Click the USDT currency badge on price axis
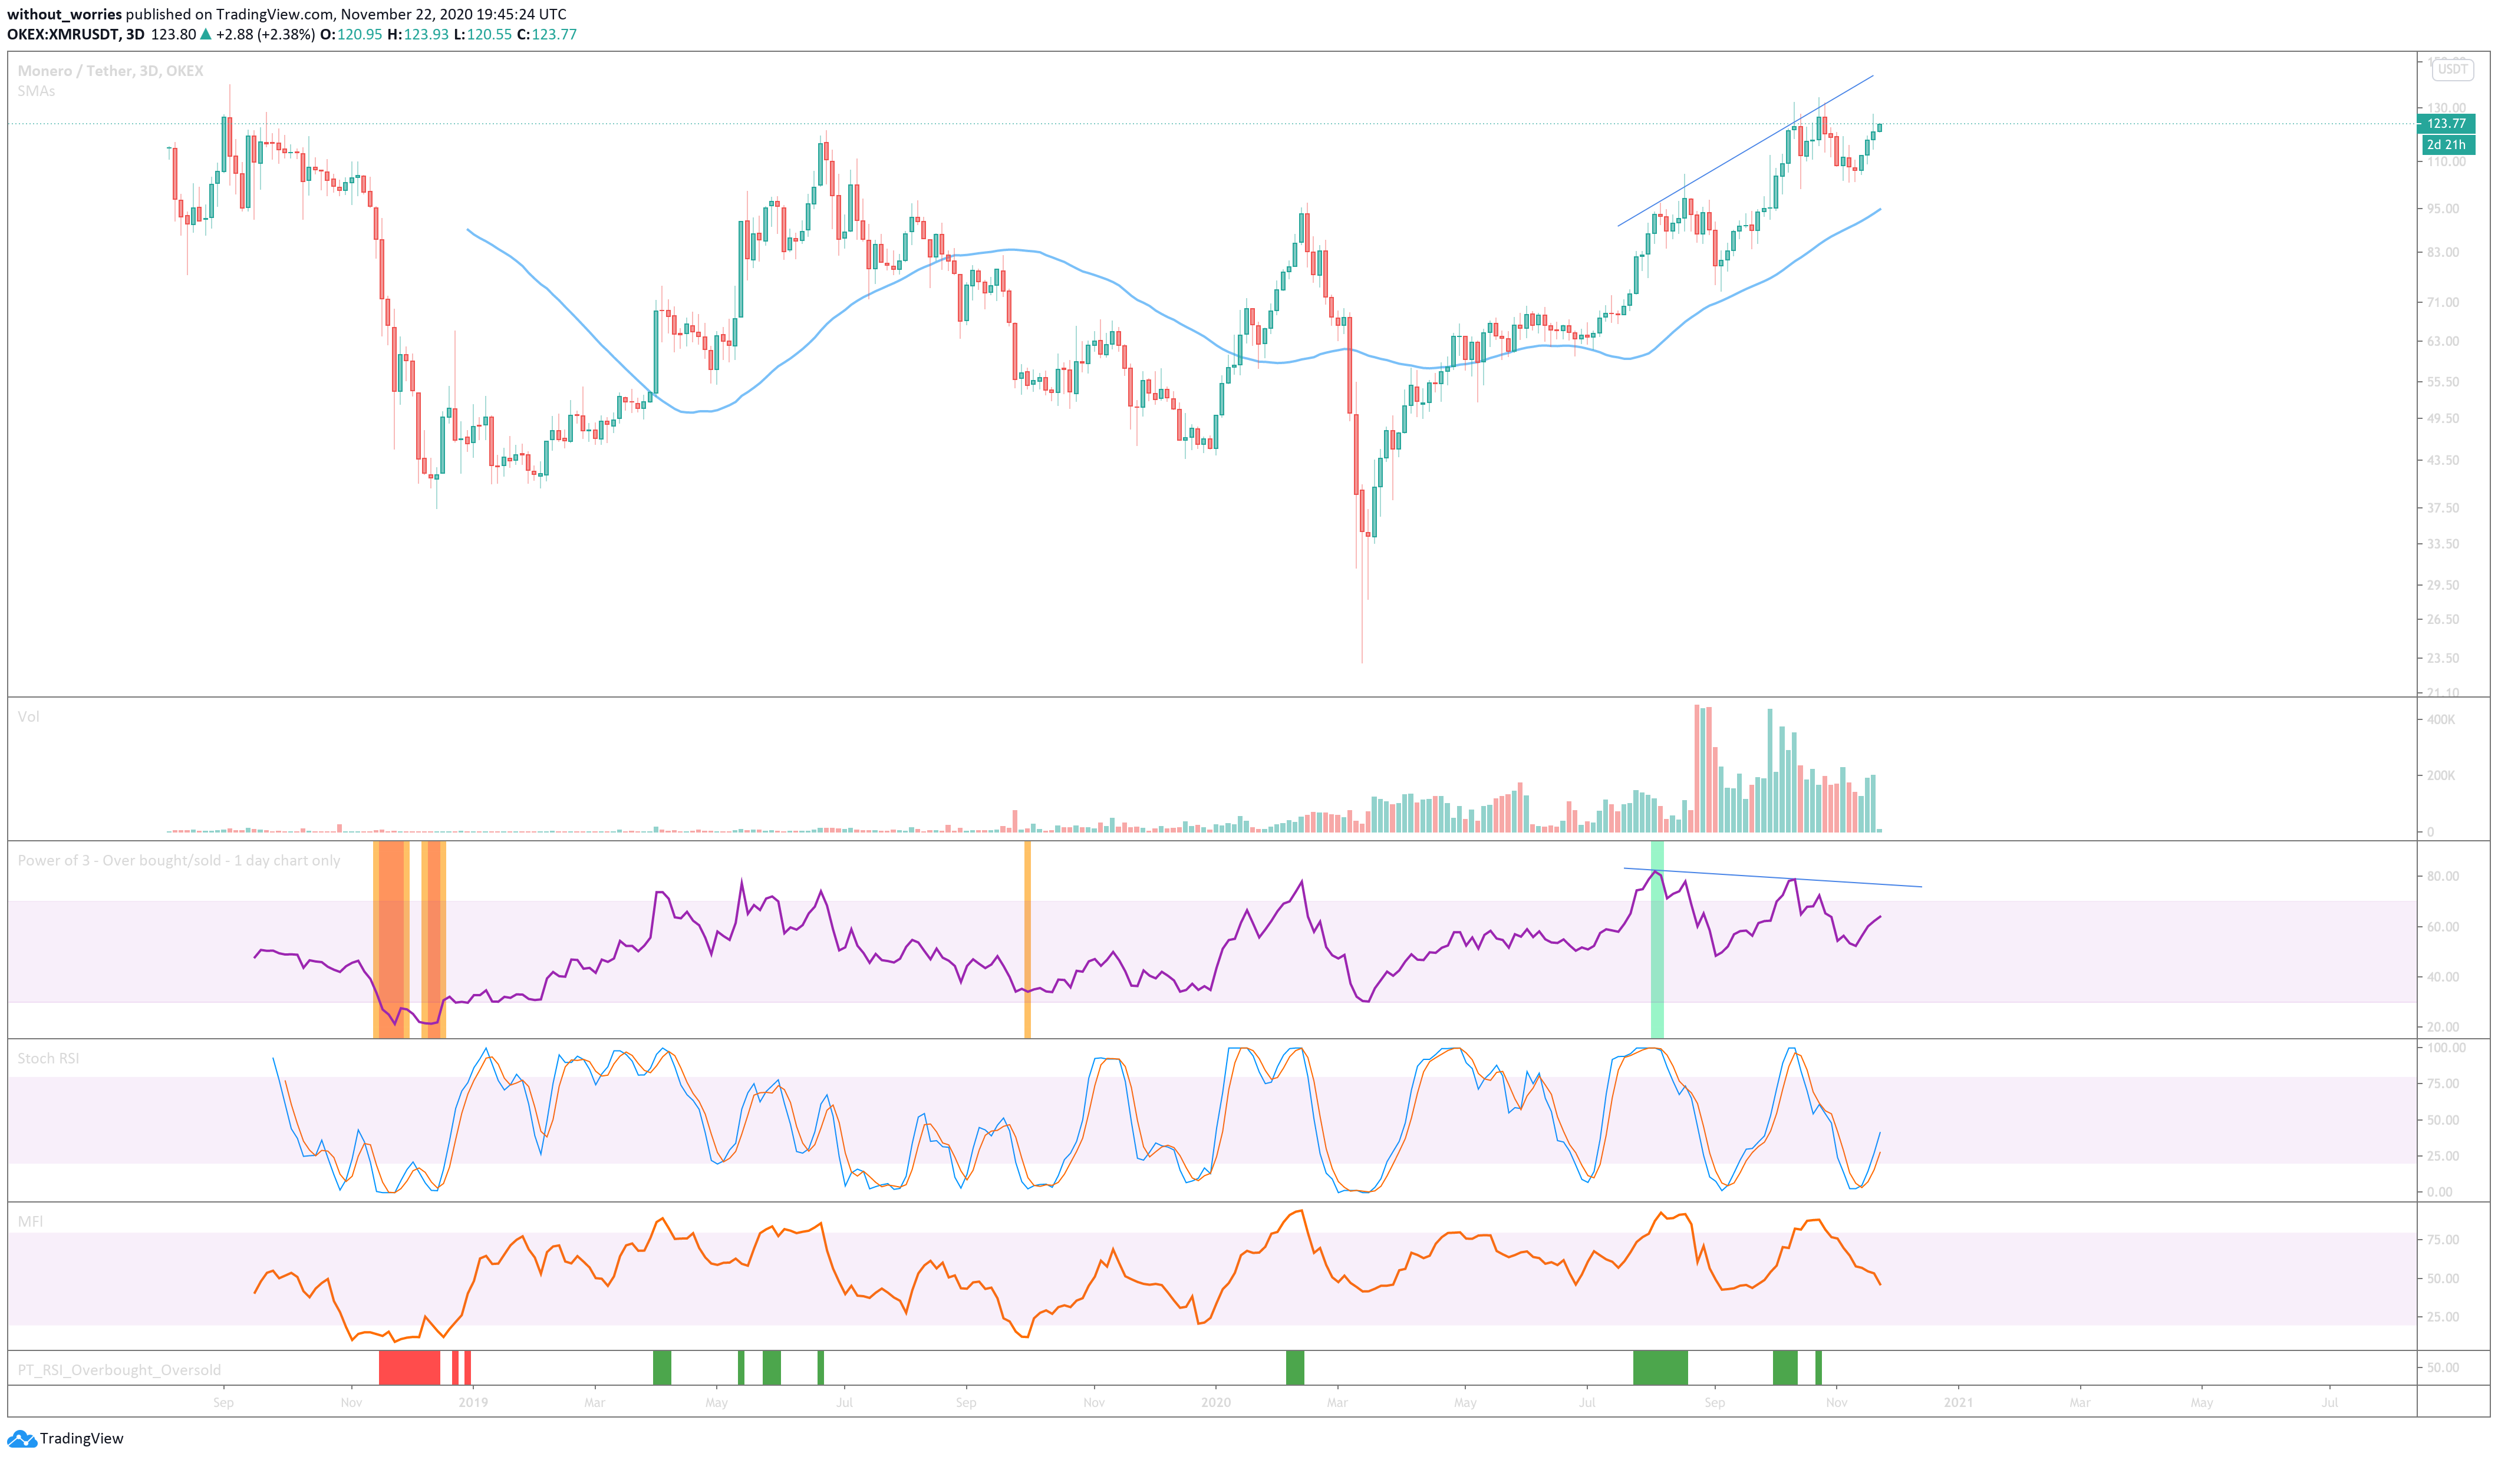 [2453, 70]
